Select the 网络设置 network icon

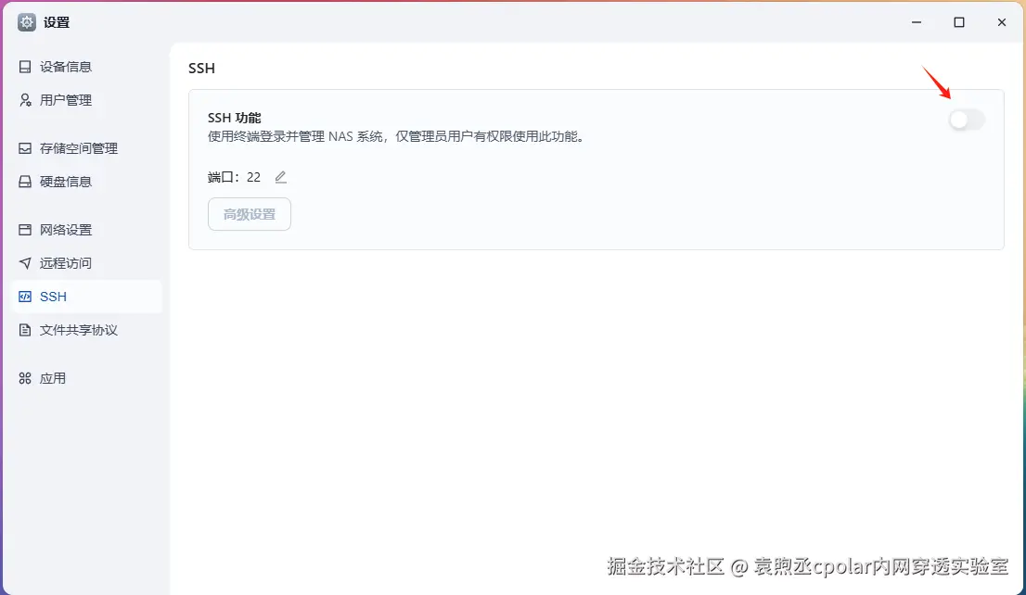(24, 229)
